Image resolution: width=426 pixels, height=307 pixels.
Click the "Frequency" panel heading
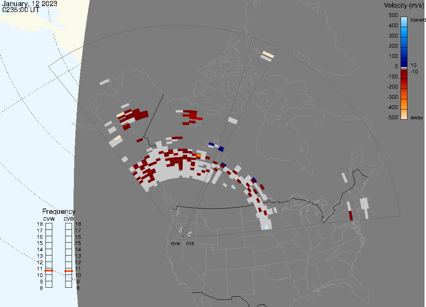click(x=59, y=212)
